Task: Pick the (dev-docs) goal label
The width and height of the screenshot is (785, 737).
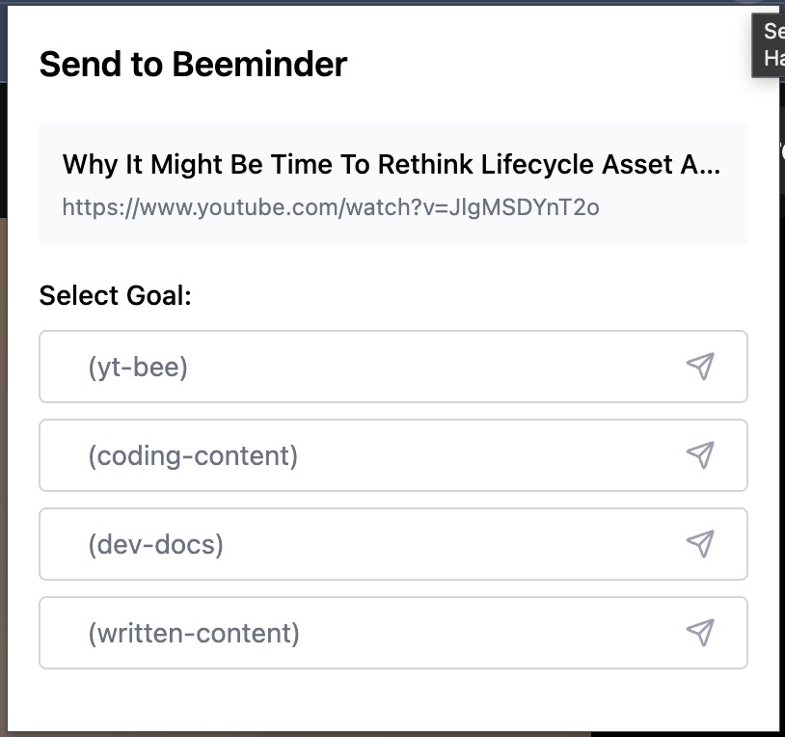Action: [x=155, y=544]
